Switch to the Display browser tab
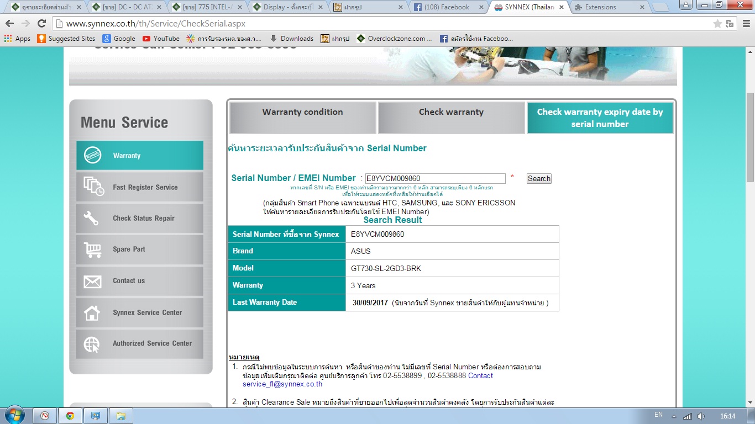The height and width of the screenshot is (424, 755). tap(287, 7)
